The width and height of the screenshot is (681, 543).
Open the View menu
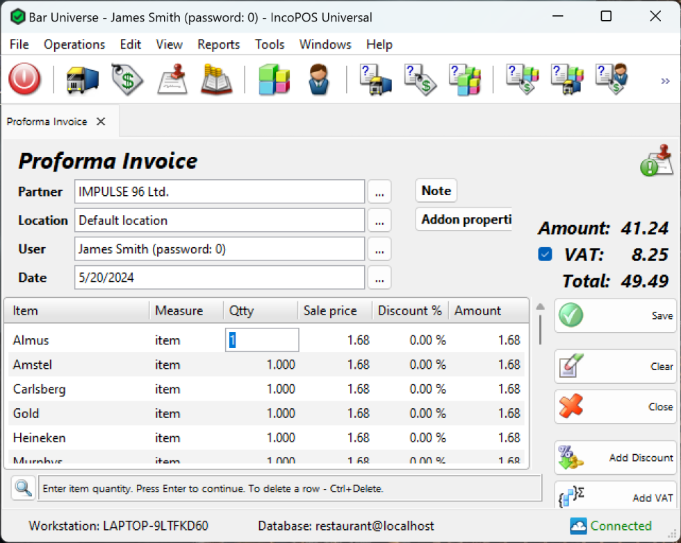click(169, 44)
